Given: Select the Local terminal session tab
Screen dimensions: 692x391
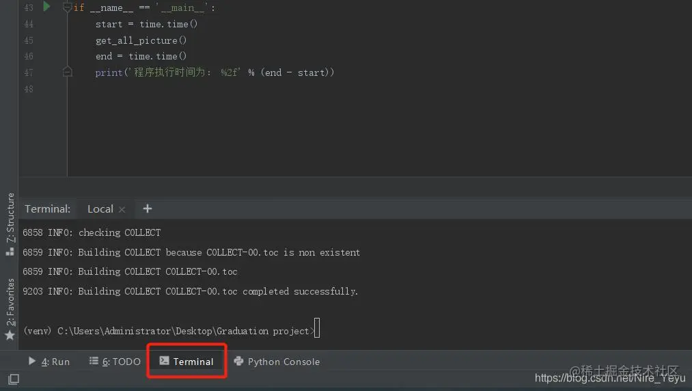Looking at the screenshot, I should (x=100, y=209).
